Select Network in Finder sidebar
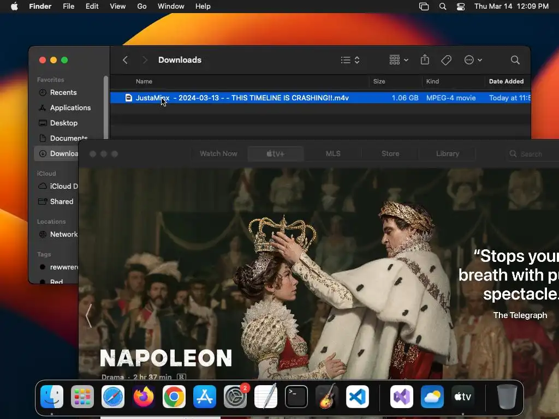Image resolution: width=559 pixels, height=419 pixels. pos(57,235)
